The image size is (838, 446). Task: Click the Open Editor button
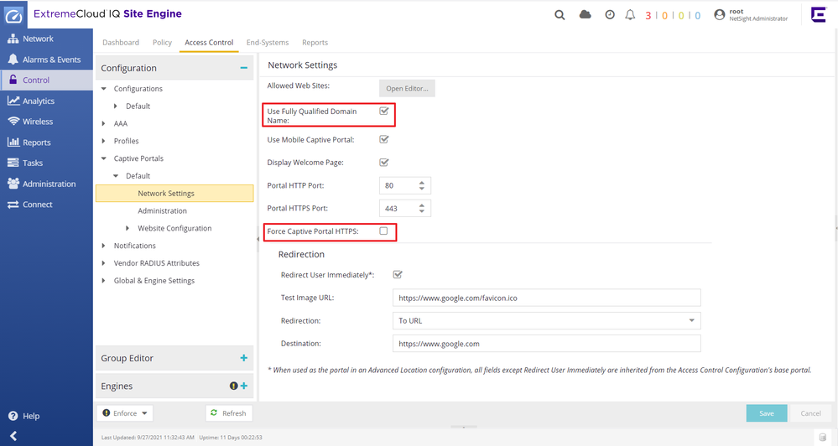[407, 89]
